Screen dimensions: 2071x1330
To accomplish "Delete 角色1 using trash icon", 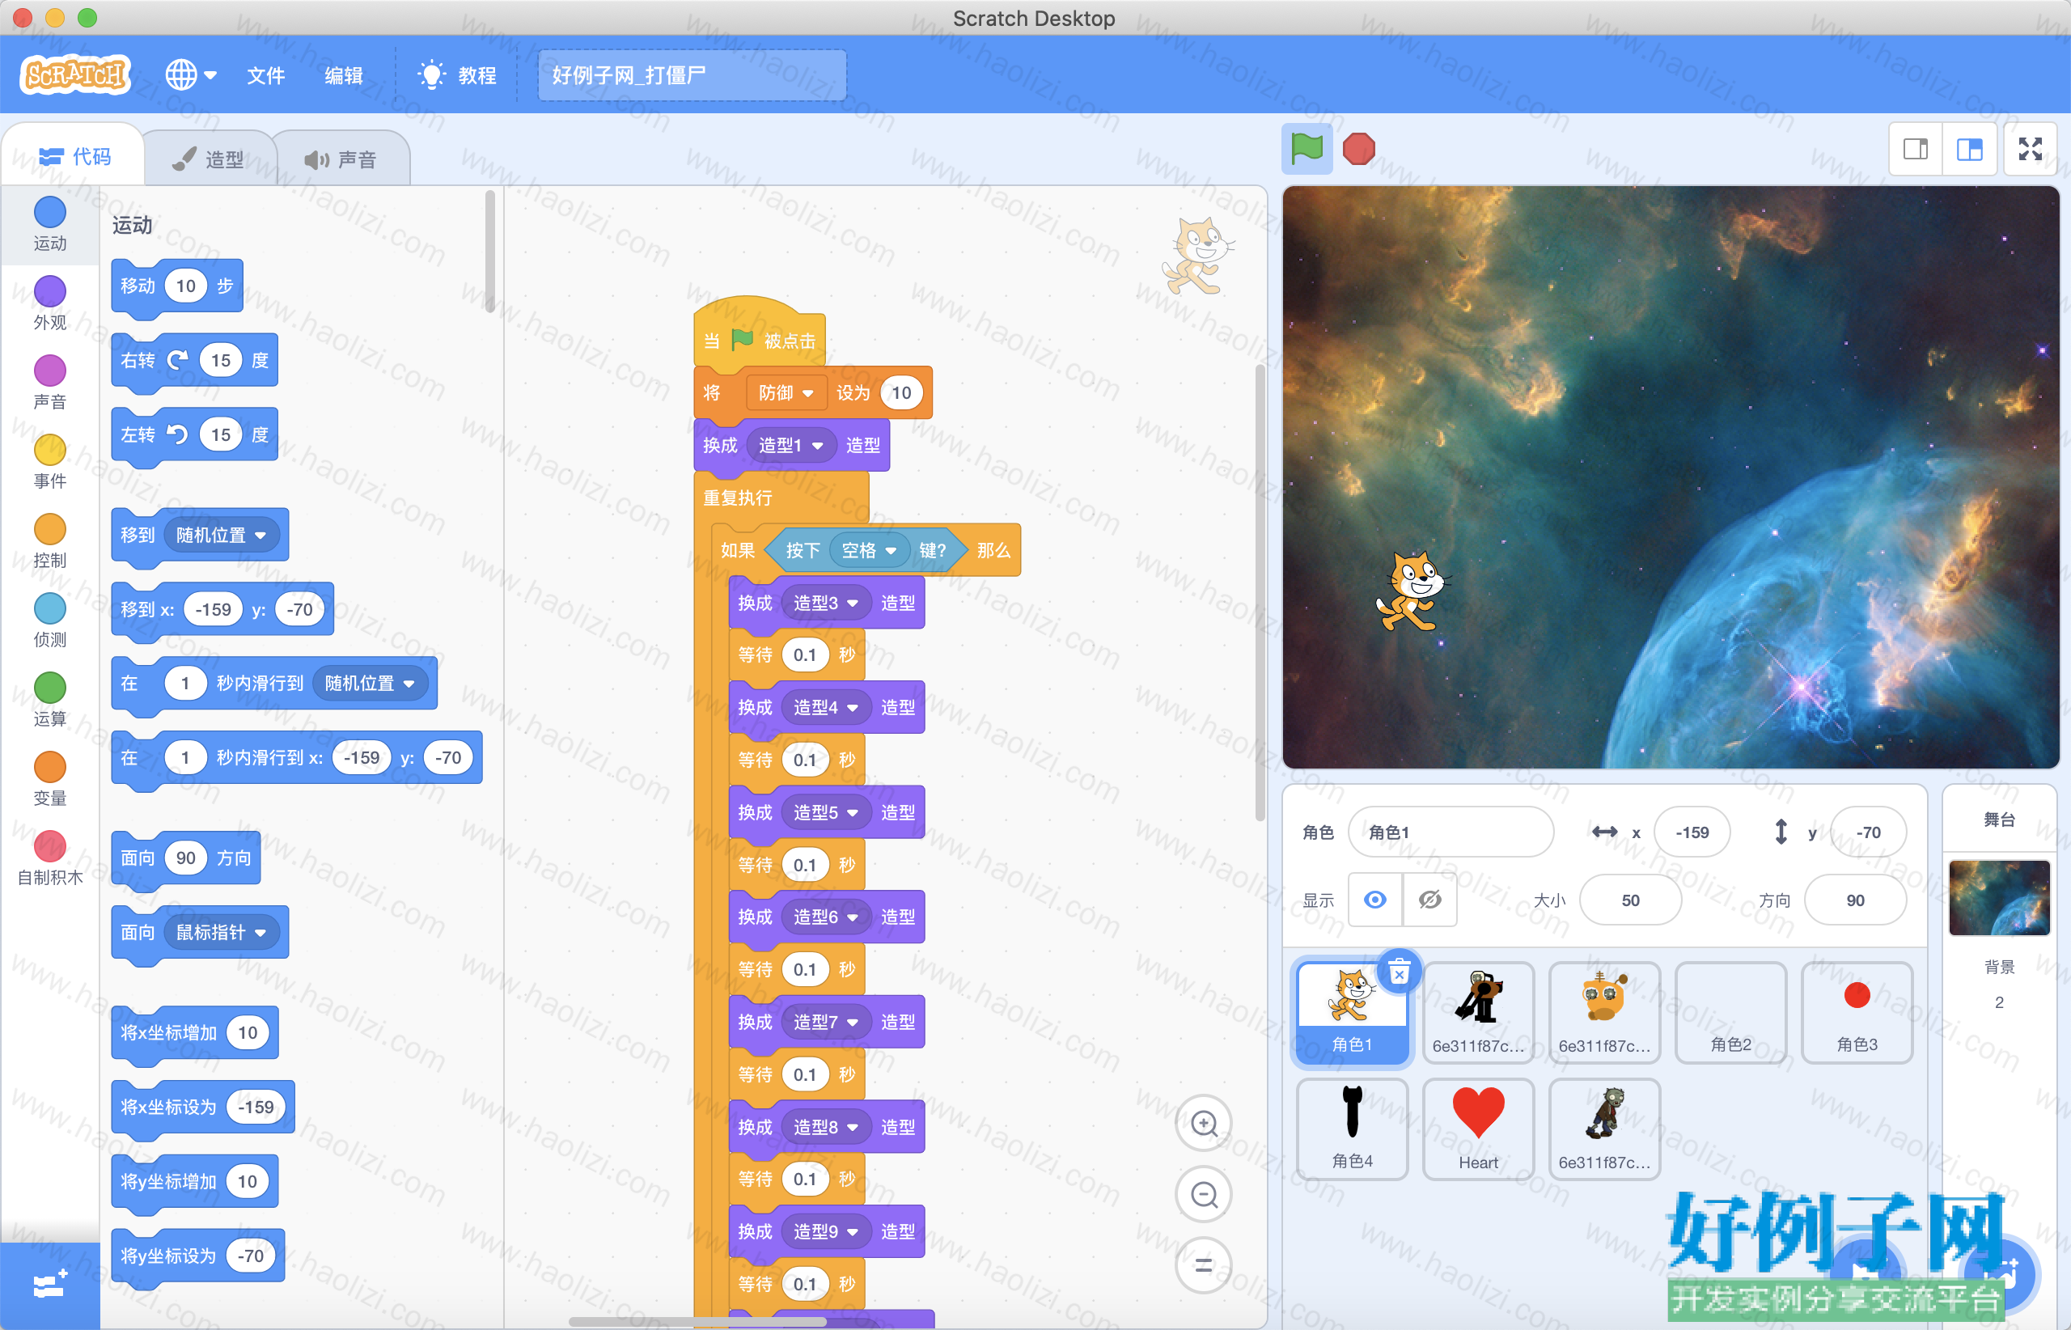I will tap(1399, 973).
